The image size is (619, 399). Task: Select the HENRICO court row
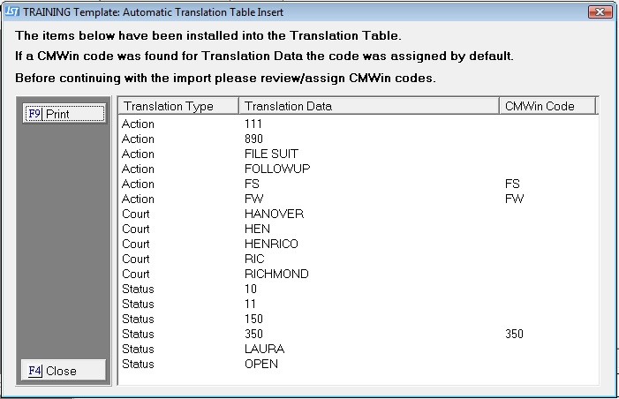[271, 245]
